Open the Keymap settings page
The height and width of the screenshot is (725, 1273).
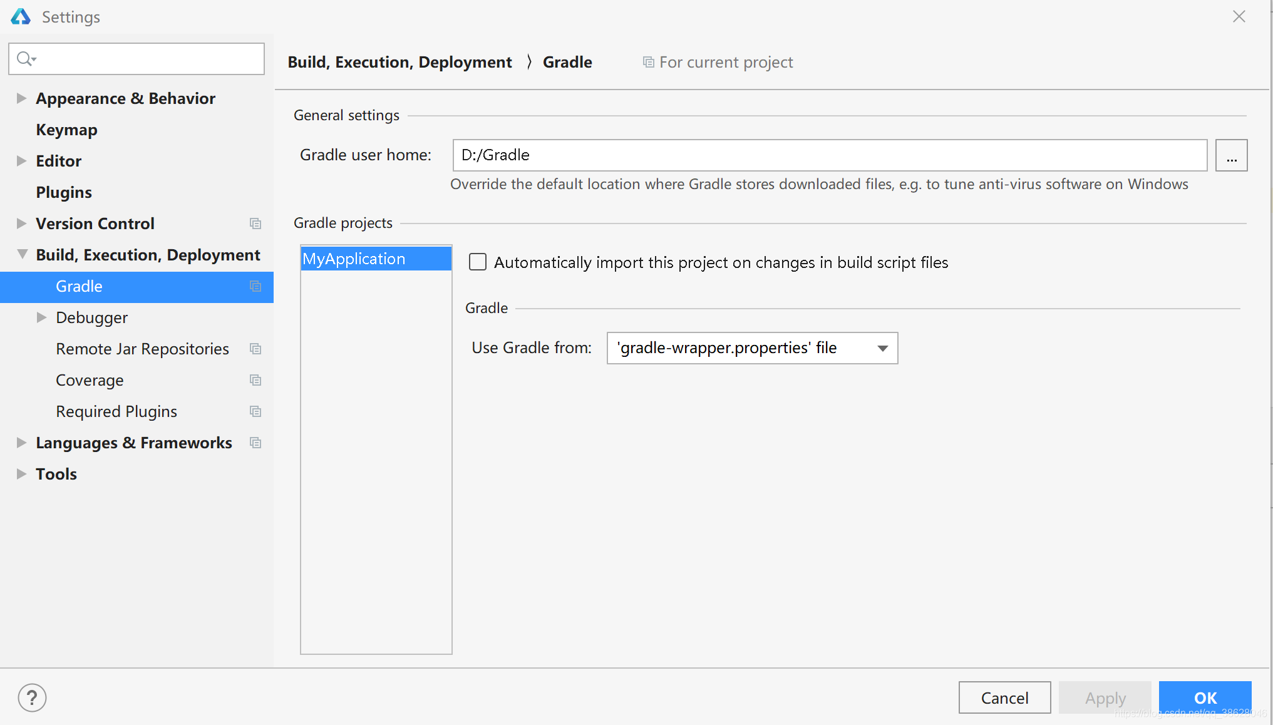pyautogui.click(x=66, y=130)
